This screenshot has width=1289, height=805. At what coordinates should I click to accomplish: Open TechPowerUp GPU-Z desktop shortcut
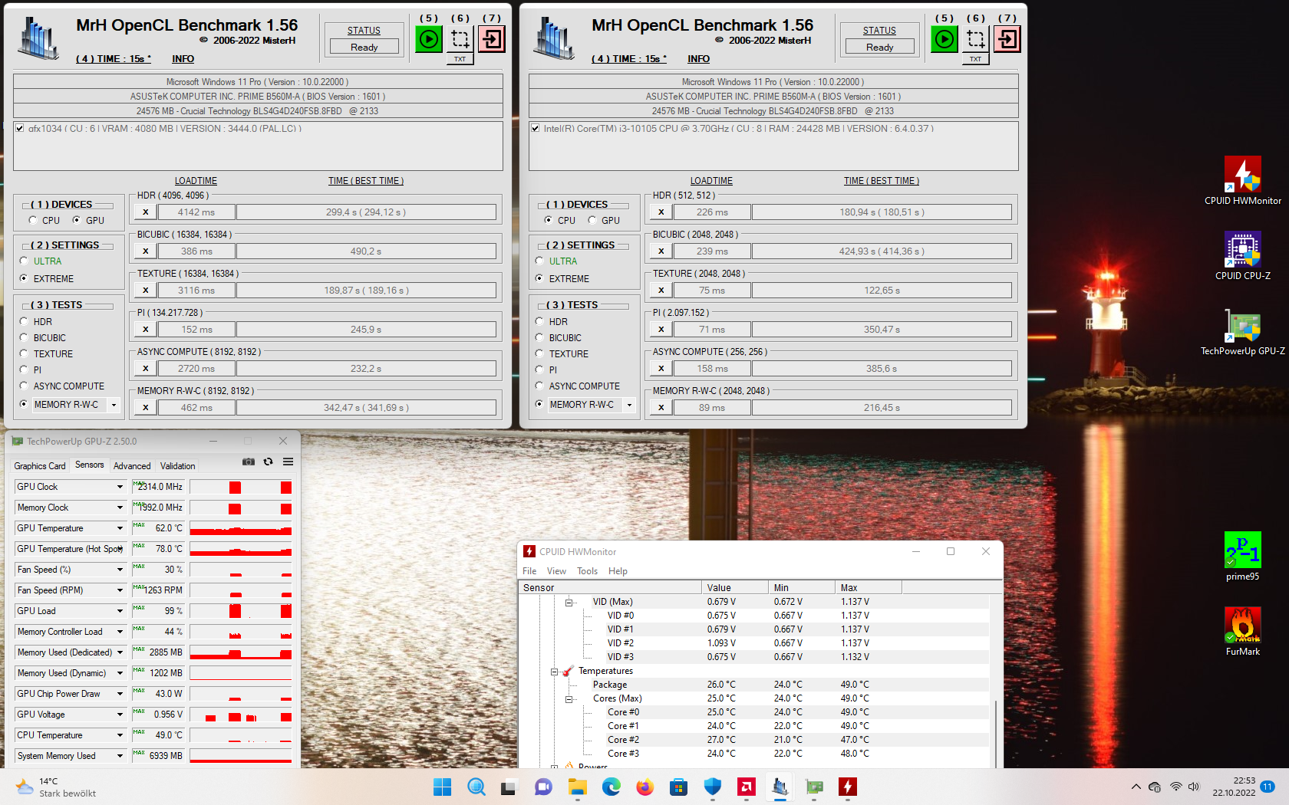(x=1243, y=331)
